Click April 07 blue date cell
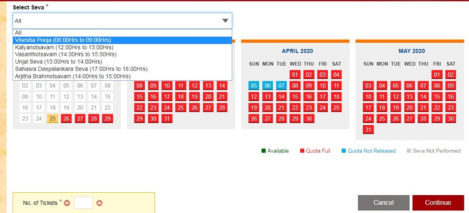This screenshot has height=213, width=469. 282,86
